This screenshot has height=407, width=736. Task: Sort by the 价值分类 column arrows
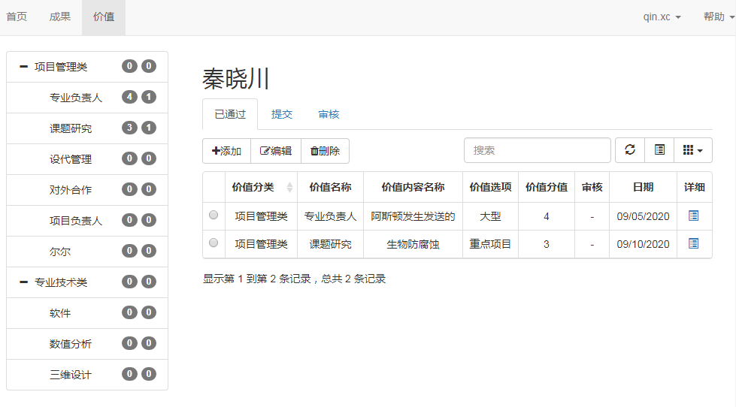pyautogui.click(x=289, y=187)
